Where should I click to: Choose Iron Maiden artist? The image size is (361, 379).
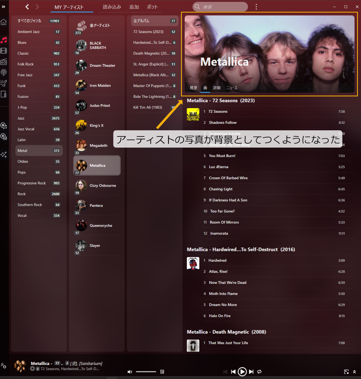pyautogui.click(x=97, y=86)
